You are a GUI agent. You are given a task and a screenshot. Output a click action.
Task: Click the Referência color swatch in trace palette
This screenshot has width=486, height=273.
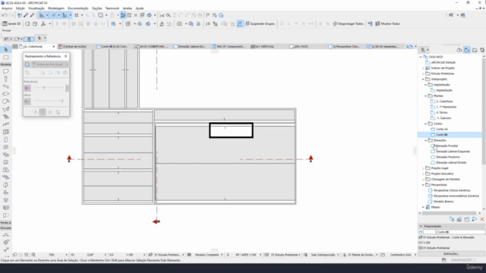(x=27, y=88)
